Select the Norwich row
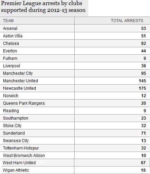 [75, 96]
